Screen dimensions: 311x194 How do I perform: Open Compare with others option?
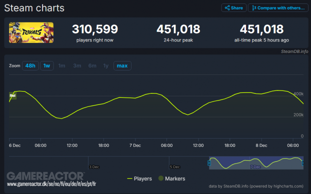(x=278, y=8)
